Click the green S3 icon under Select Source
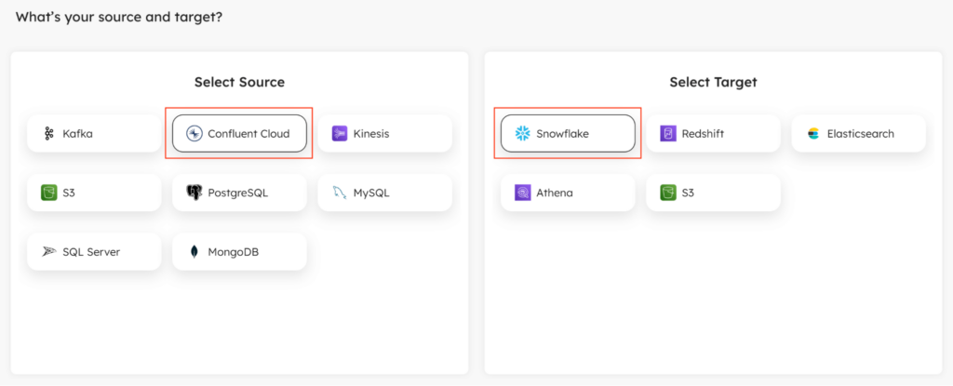This screenshot has width=953, height=386. click(48, 193)
